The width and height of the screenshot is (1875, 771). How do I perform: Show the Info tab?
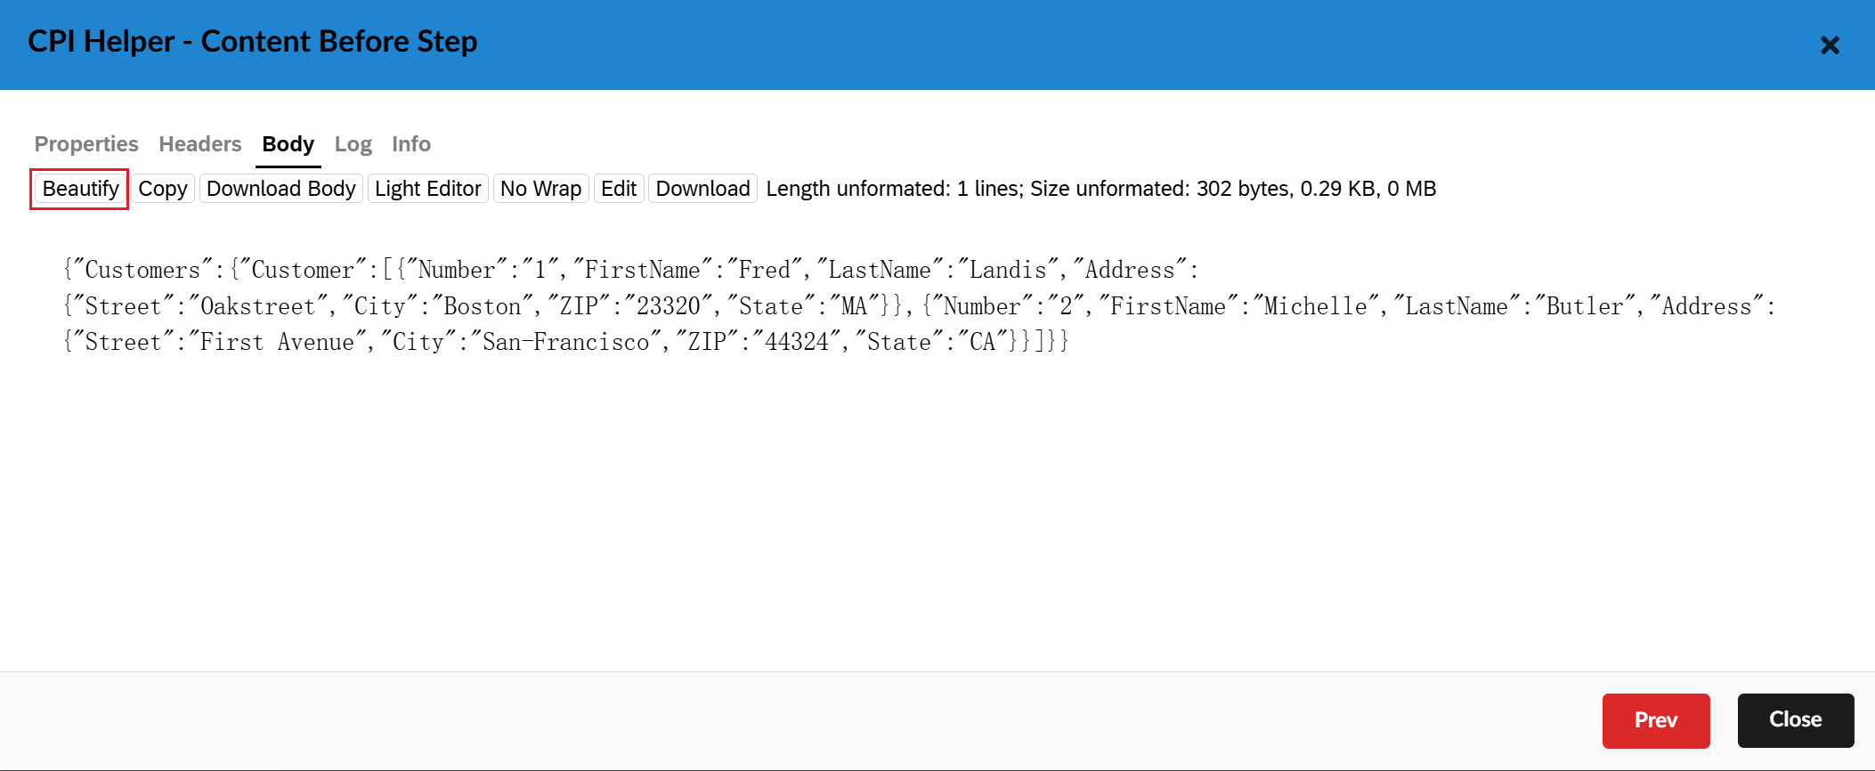[x=410, y=144]
